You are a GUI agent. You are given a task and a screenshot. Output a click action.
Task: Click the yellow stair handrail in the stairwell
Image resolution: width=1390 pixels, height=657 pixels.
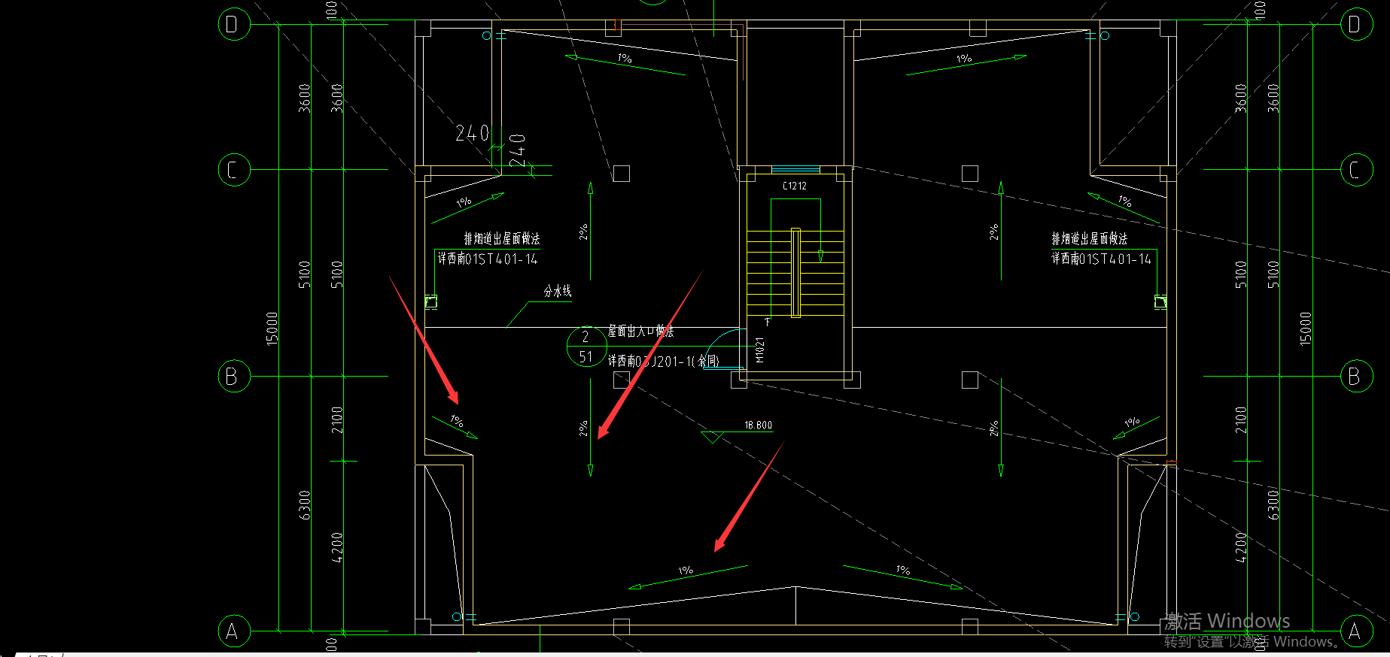click(x=795, y=273)
